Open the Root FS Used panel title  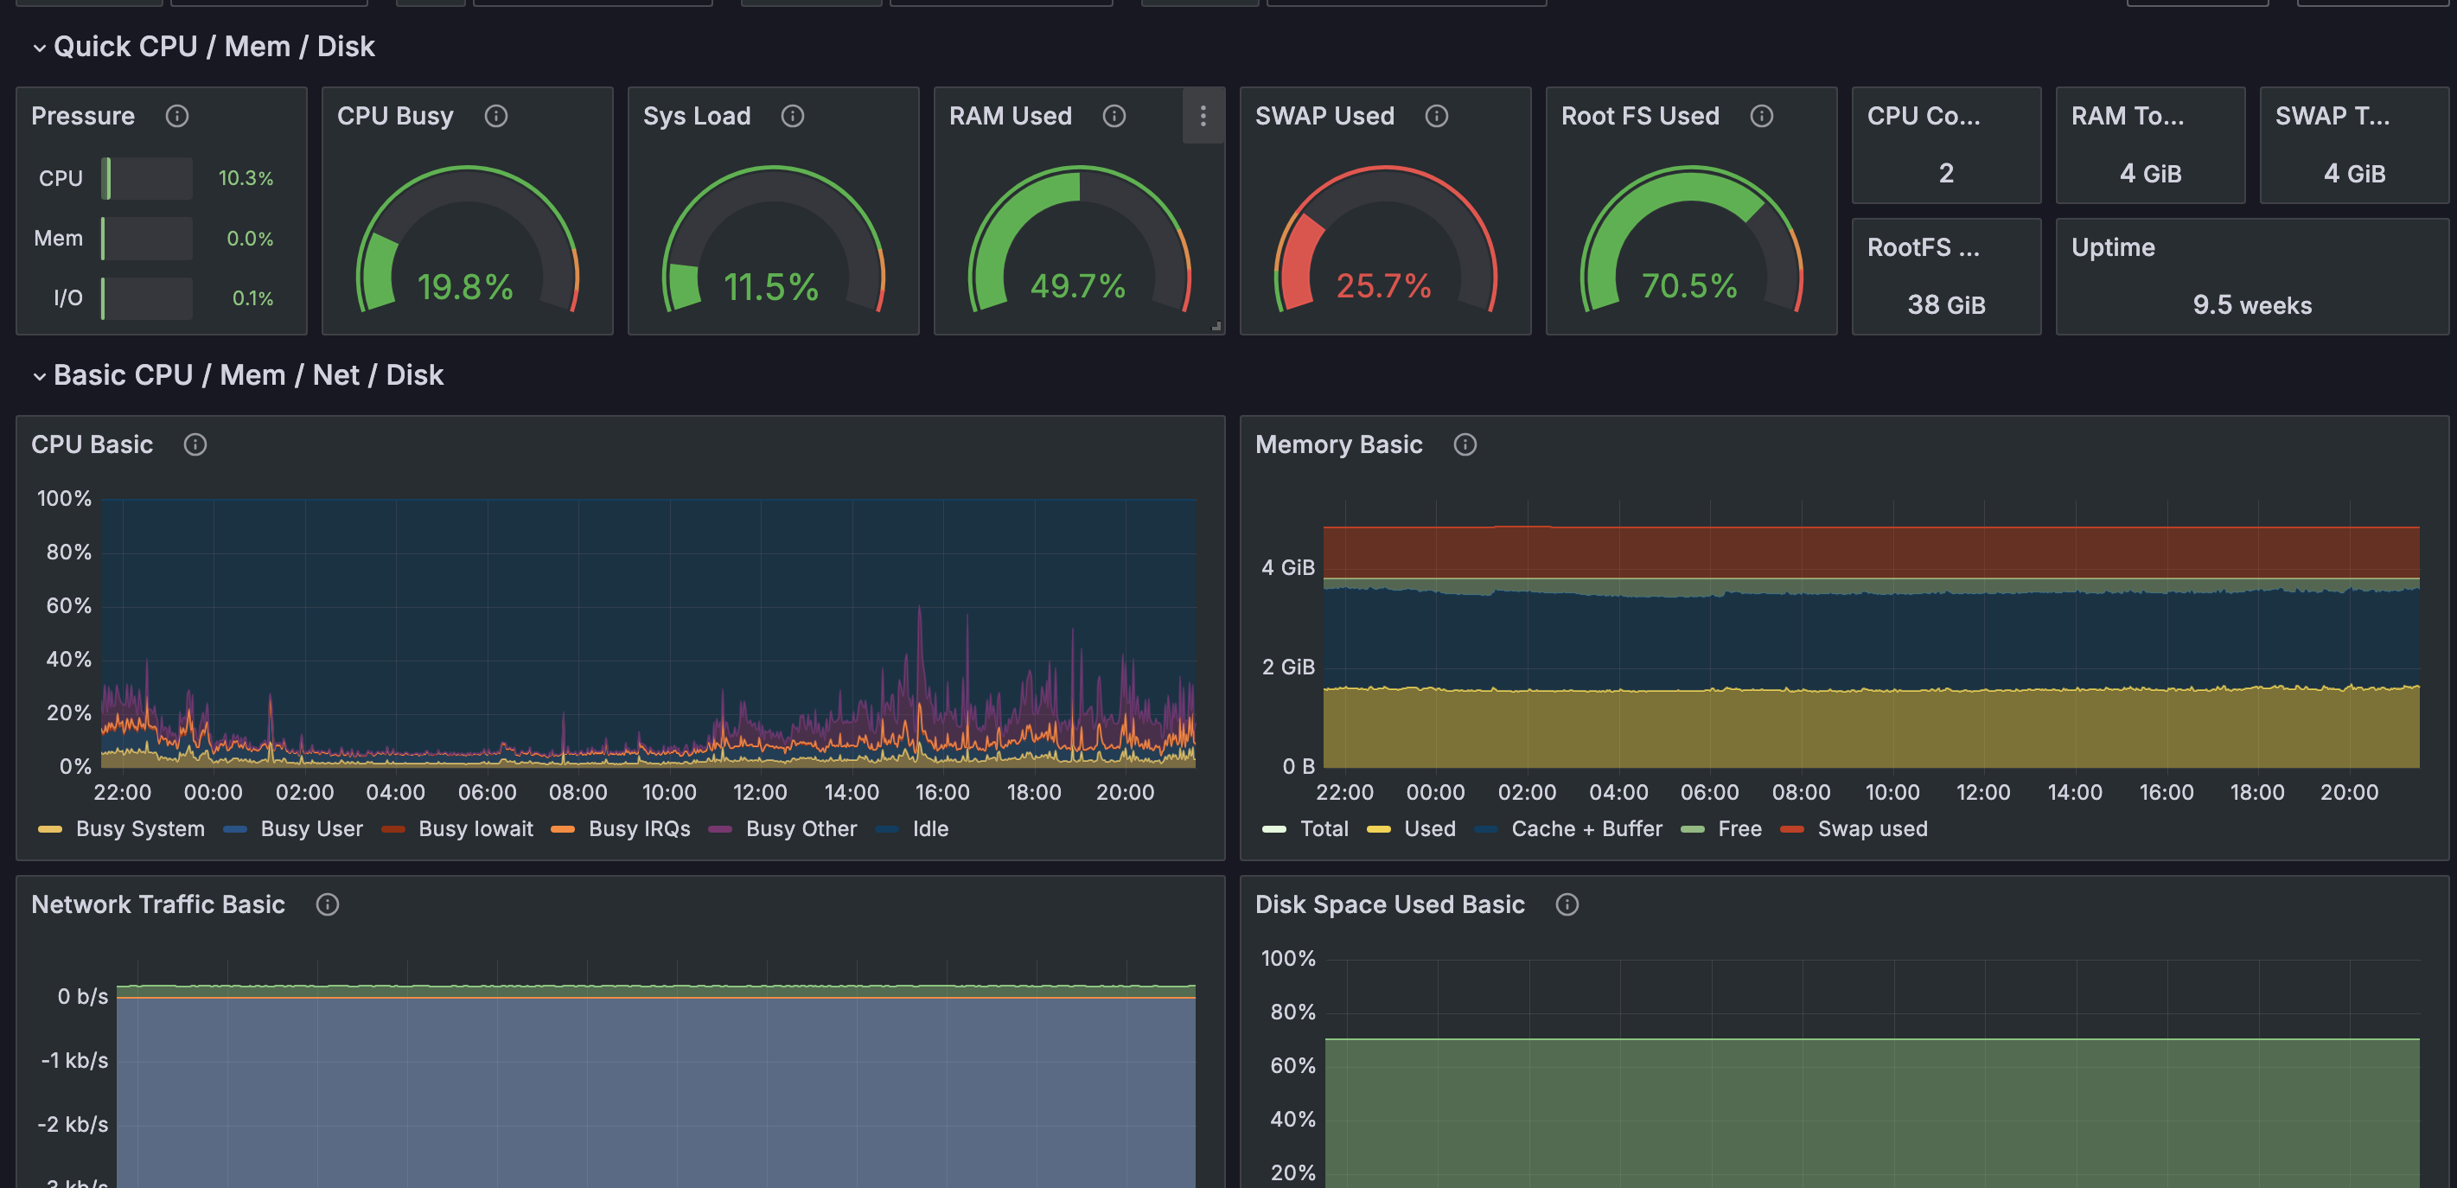[x=1640, y=116]
